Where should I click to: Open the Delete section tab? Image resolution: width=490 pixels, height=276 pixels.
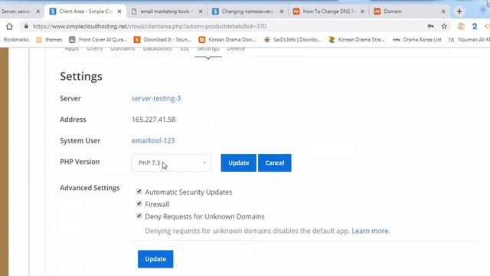[x=236, y=49]
